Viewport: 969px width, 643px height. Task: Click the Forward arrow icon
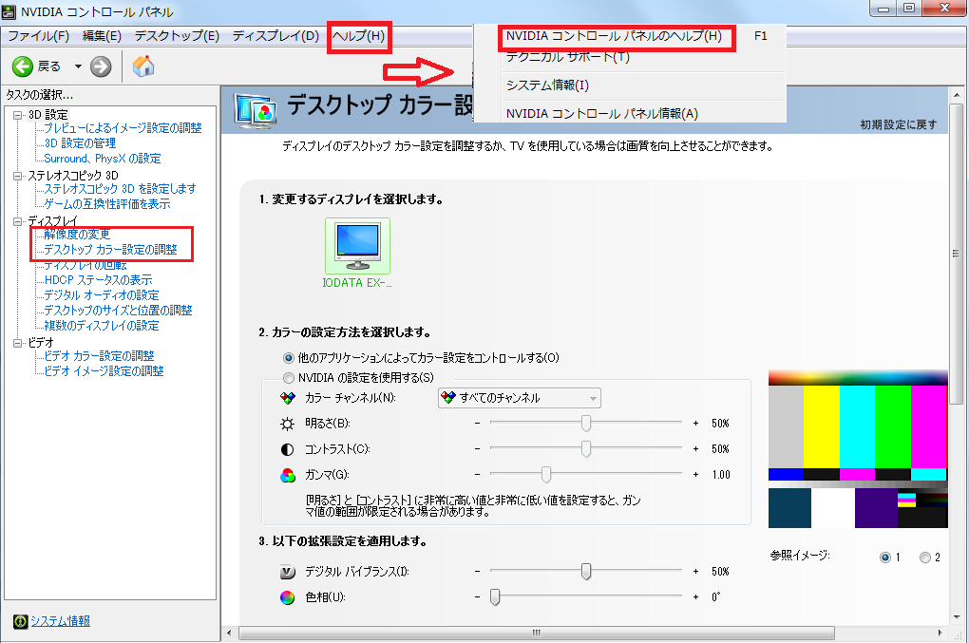point(101,66)
